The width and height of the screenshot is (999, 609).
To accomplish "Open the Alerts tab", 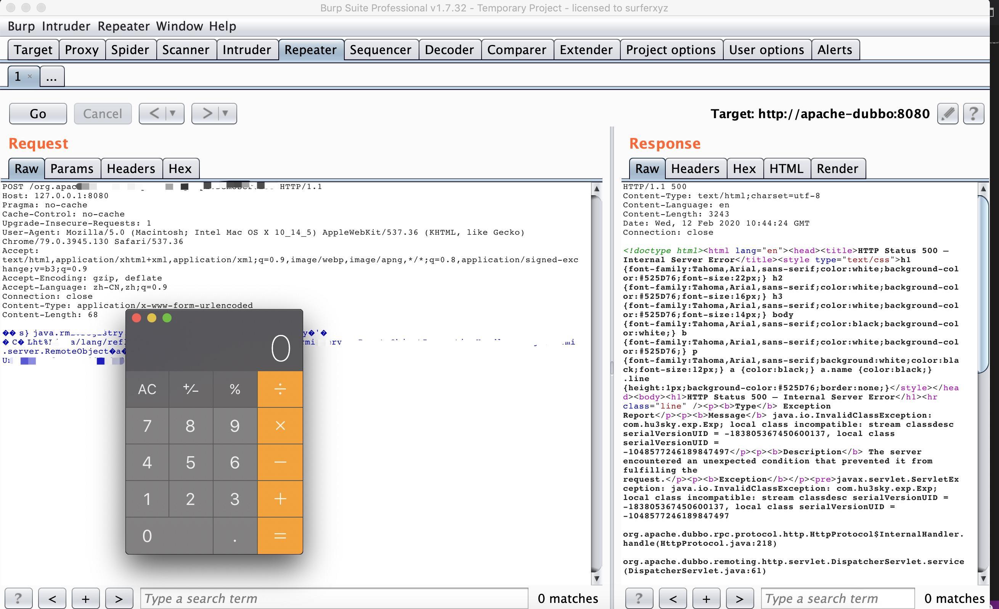I will click(x=835, y=50).
